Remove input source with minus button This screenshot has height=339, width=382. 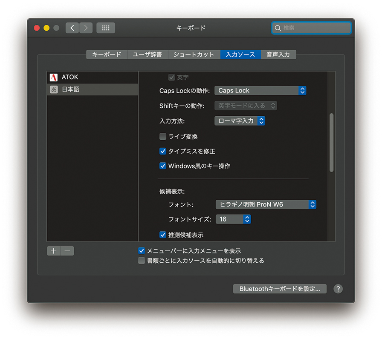(67, 251)
